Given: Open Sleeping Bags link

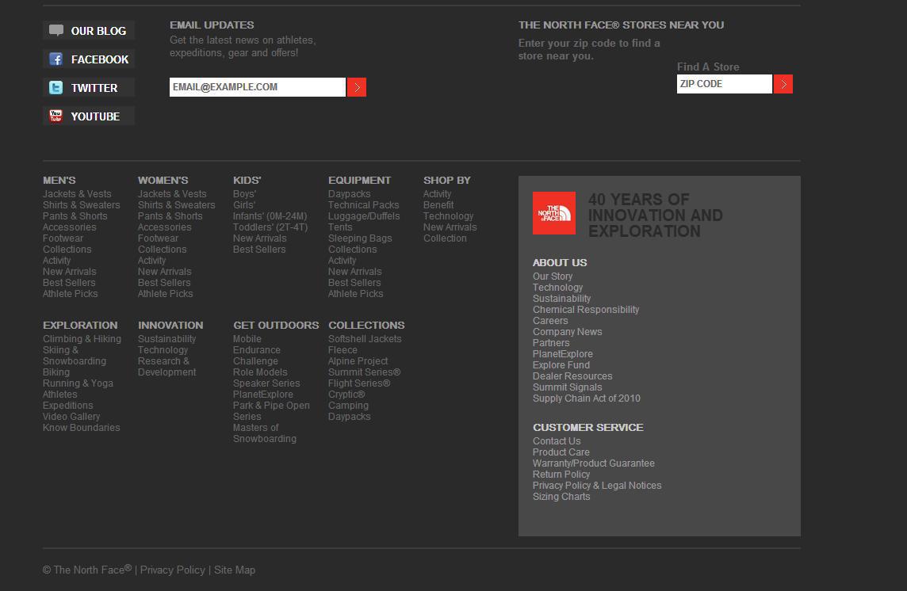Looking at the screenshot, I should (x=360, y=238).
